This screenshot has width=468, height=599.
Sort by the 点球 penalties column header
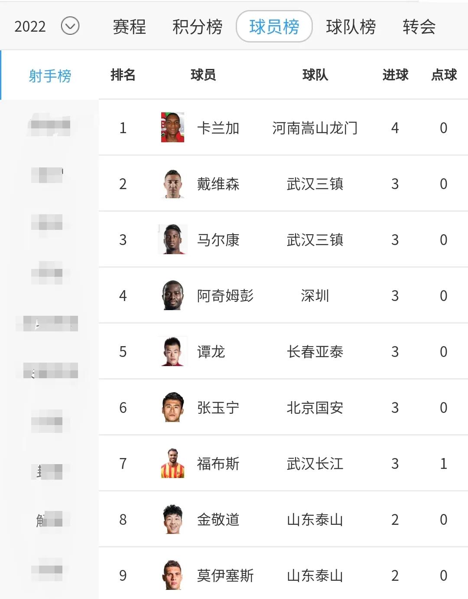tap(443, 75)
